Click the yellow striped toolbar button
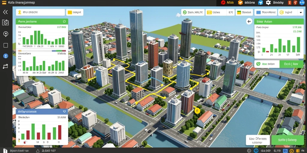The image size is (307, 153). click(75, 12)
